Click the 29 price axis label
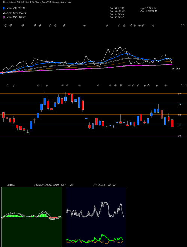 (x=179, y=136)
